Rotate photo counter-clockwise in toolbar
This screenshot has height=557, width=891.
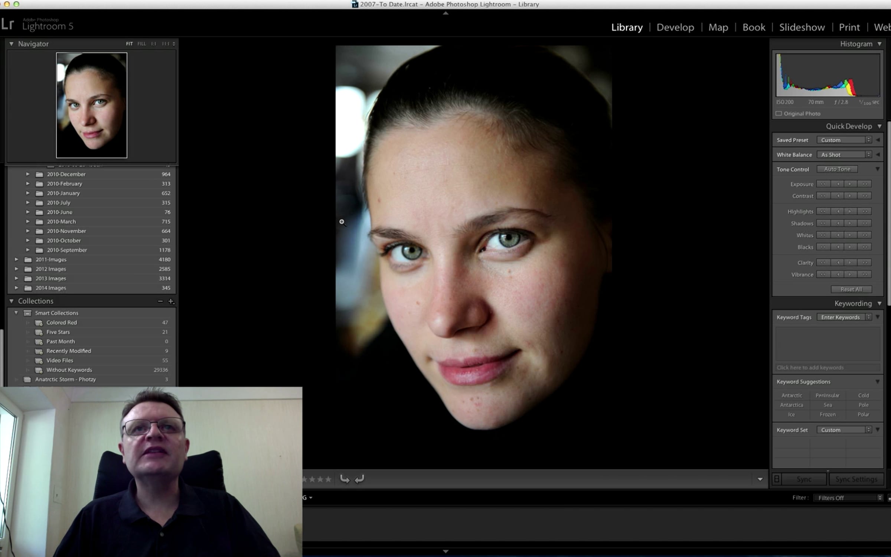tap(345, 479)
